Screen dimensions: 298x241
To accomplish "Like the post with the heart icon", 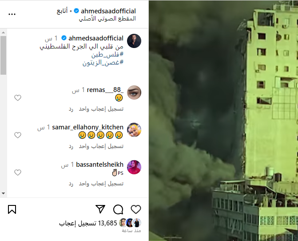I will coord(136,209).
